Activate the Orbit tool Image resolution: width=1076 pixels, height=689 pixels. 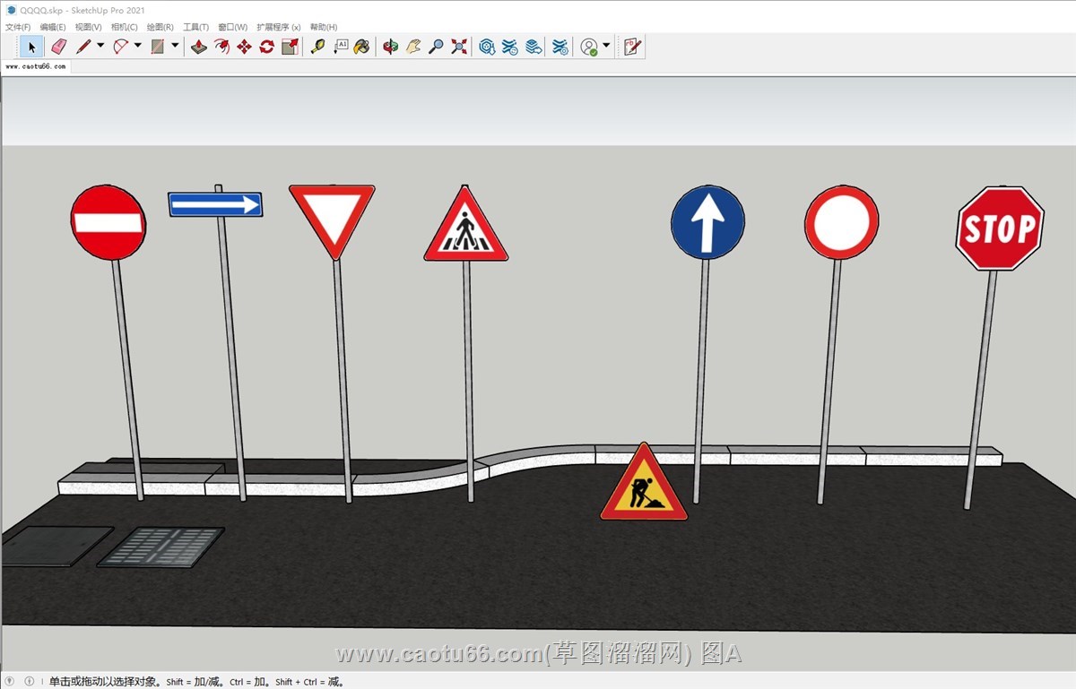[390, 47]
